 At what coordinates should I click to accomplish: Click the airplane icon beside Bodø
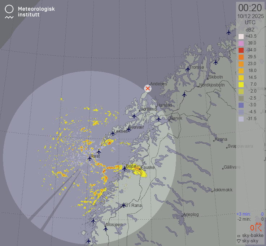click(125, 168)
